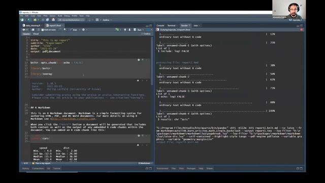
Task: Click the Open File toolbar icon
Action: point(35,20)
